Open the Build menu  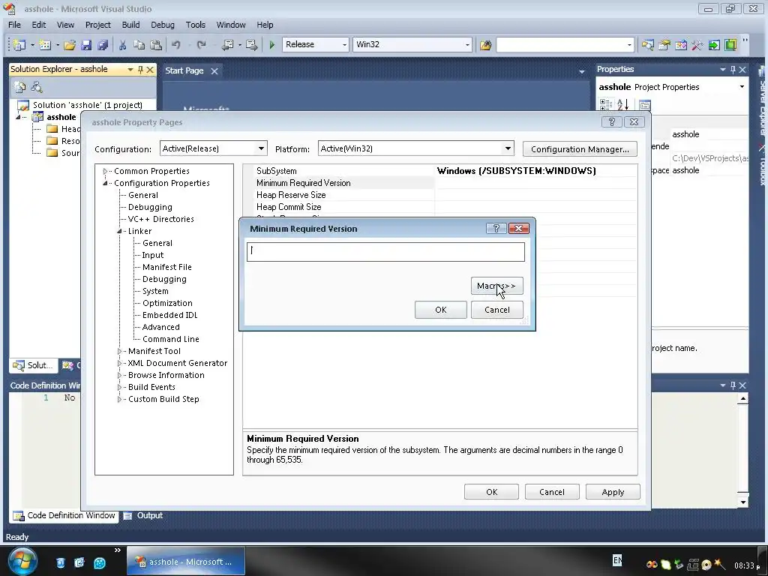130,25
